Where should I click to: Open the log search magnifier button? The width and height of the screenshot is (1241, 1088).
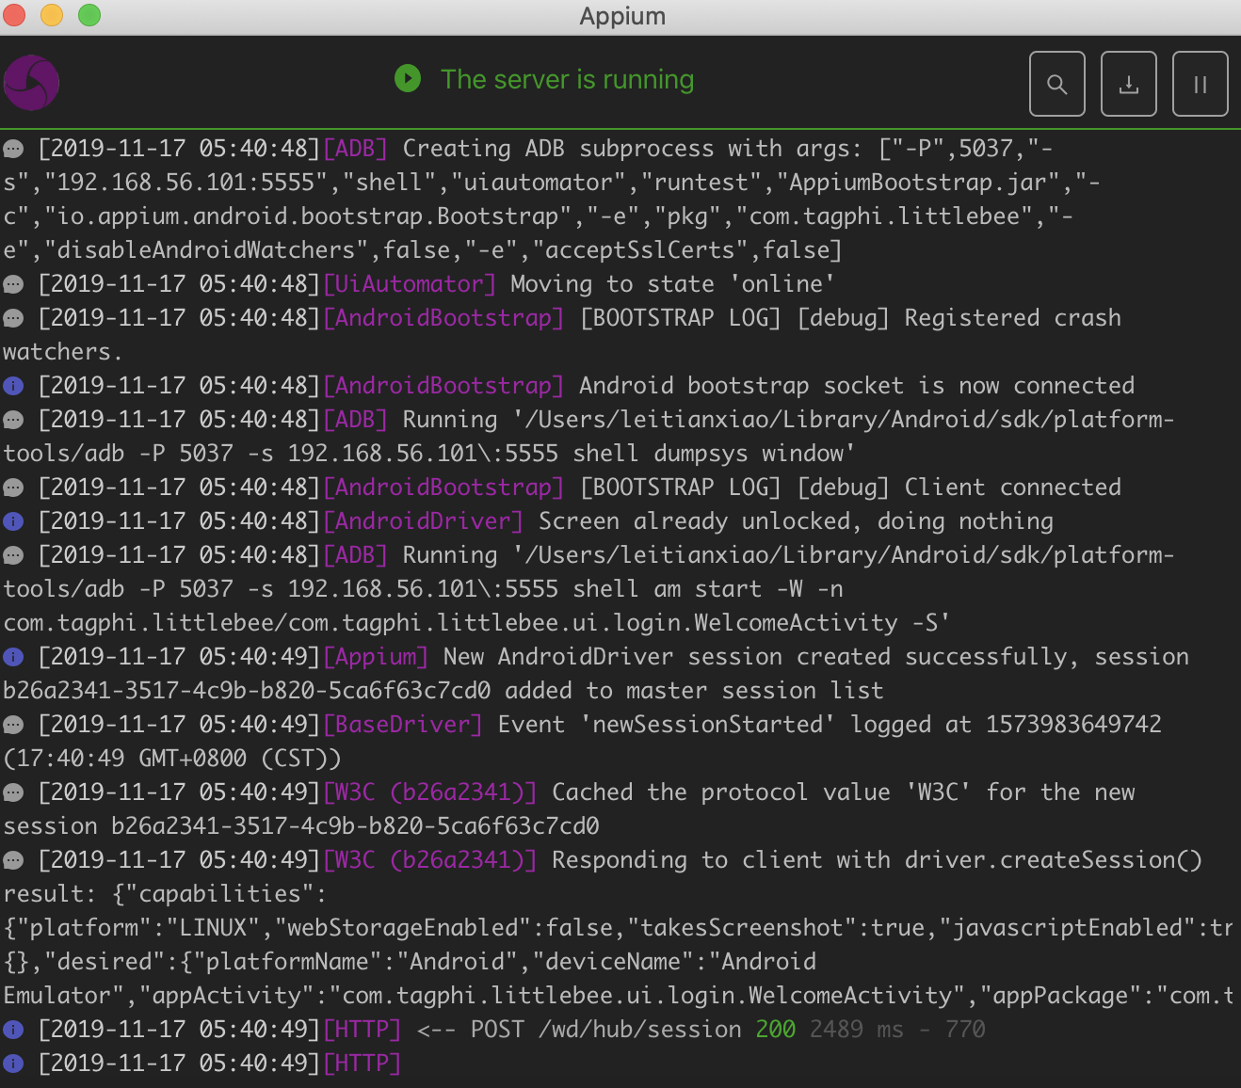tap(1057, 84)
